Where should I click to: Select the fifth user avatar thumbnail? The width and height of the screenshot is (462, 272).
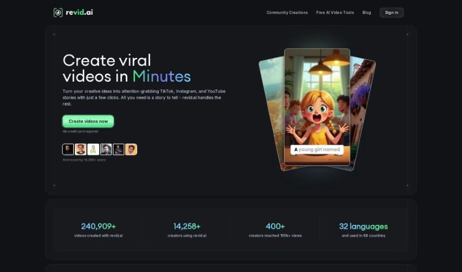coord(118,150)
